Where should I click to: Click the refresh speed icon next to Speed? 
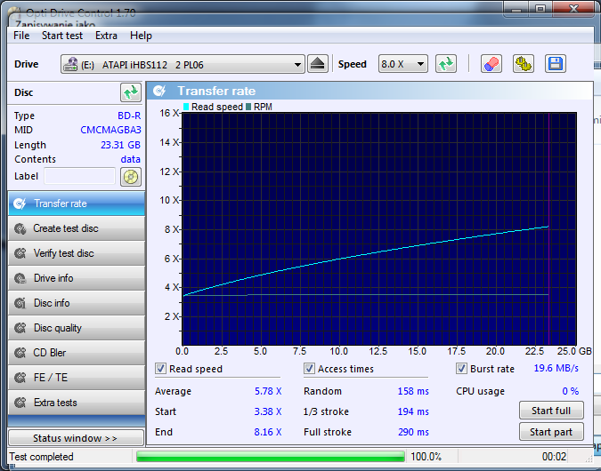pyautogui.click(x=446, y=64)
